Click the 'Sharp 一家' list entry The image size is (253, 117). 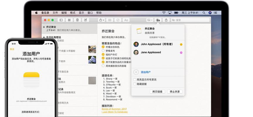112,79
